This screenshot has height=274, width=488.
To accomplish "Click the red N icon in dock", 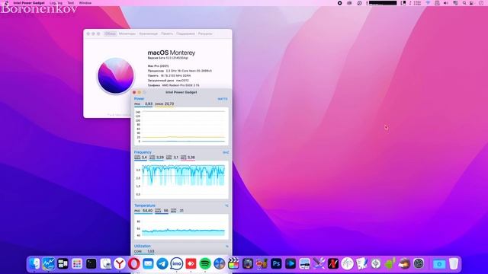I will [333, 264].
